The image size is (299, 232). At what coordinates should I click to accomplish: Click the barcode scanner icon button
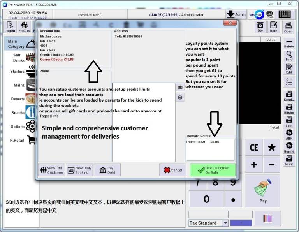(267, 218)
